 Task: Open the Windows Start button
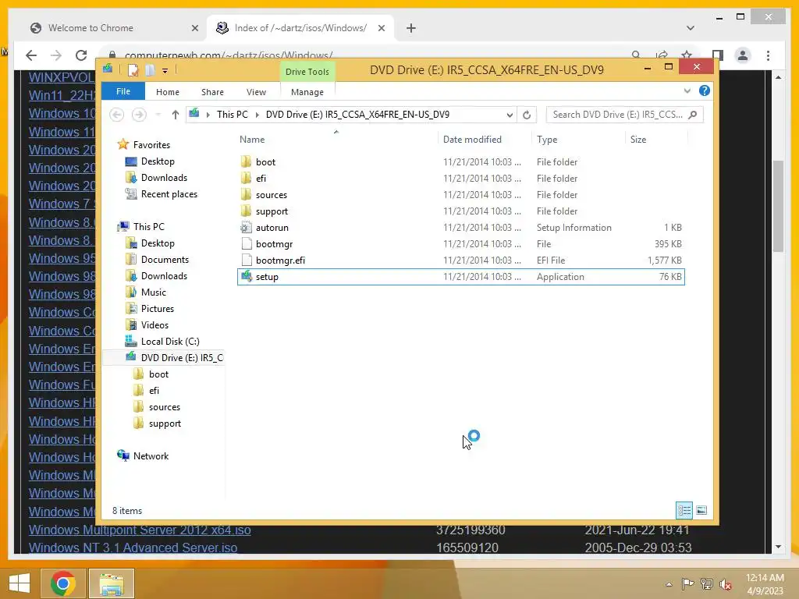click(x=20, y=583)
